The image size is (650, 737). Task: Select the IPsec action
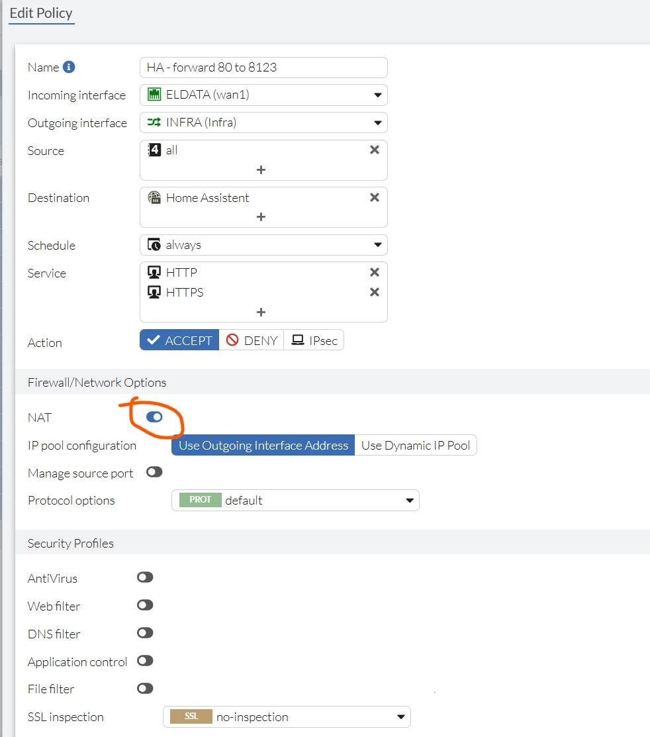[314, 340]
